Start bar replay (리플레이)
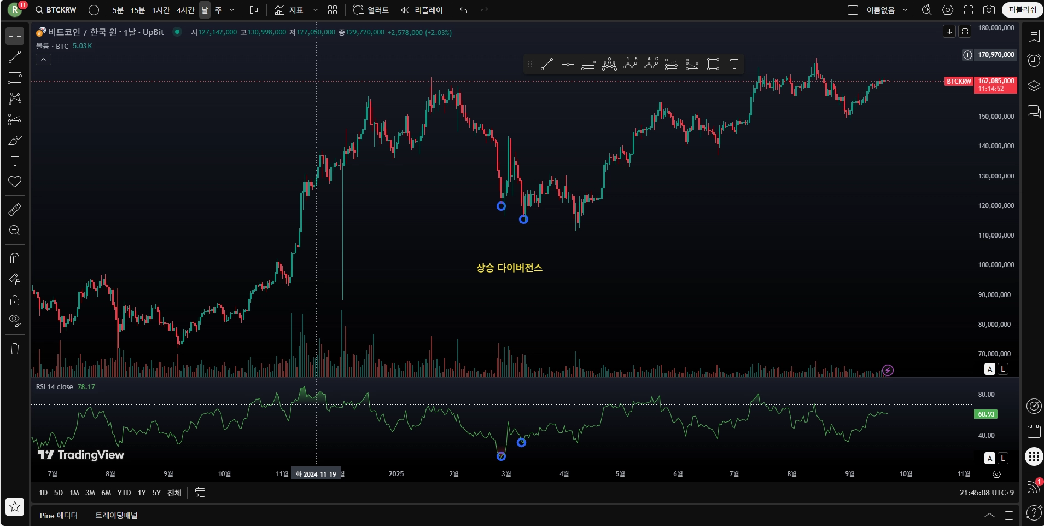The image size is (1044, 526). (422, 10)
